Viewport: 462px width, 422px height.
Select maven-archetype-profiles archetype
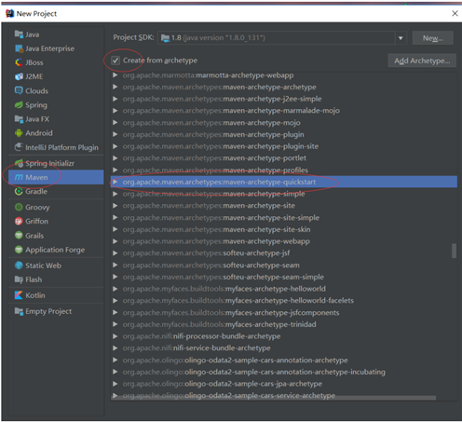[x=284, y=170]
